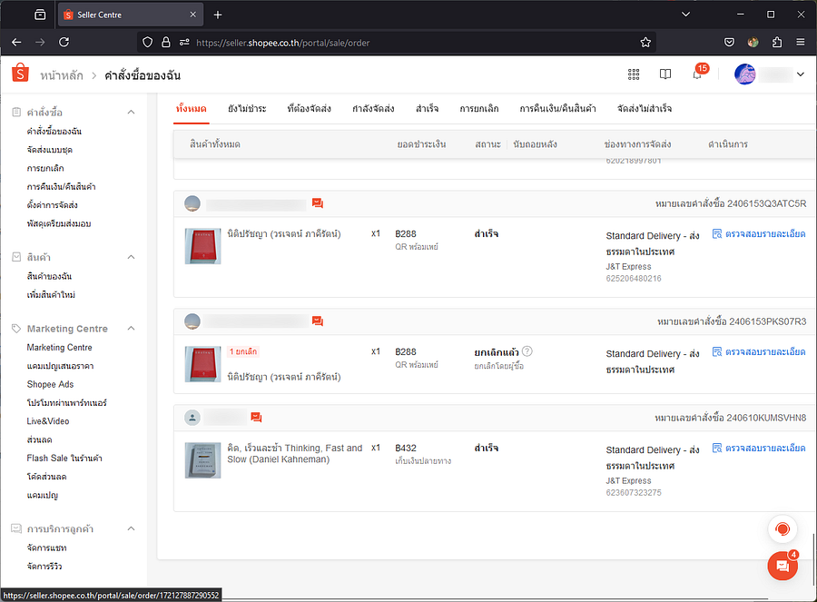
Task: Open the apps grid menu icon
Action: (634, 74)
